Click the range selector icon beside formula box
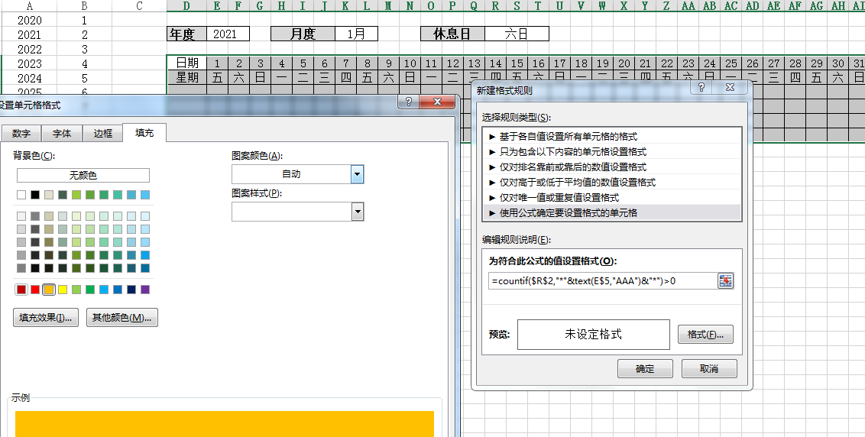This screenshot has width=865, height=437. (725, 281)
